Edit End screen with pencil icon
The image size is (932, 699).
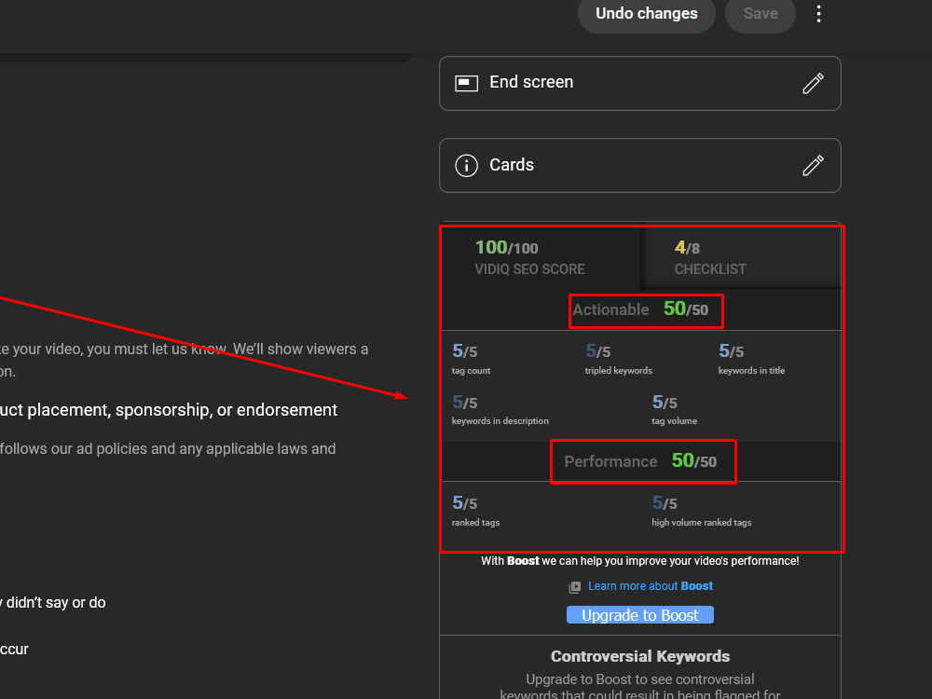tap(813, 83)
